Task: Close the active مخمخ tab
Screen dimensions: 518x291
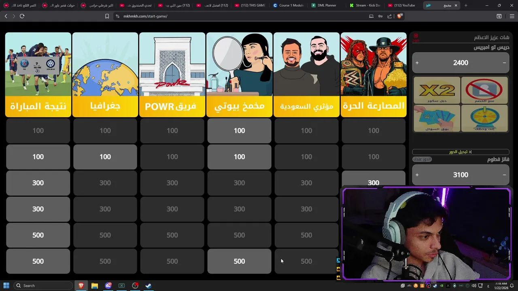Action: click(456, 5)
